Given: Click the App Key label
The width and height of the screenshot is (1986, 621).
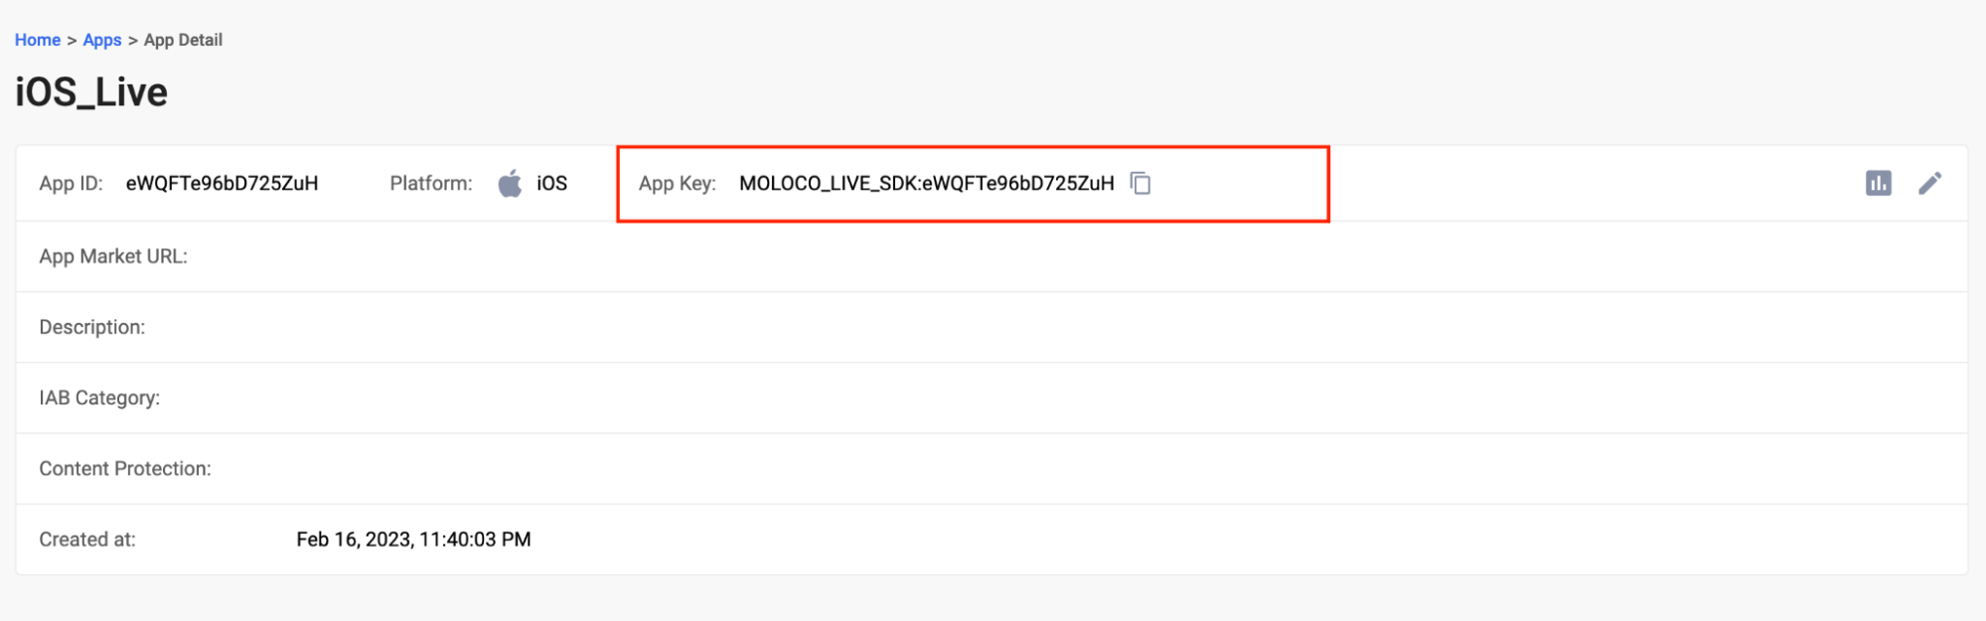Looking at the screenshot, I should (x=678, y=183).
